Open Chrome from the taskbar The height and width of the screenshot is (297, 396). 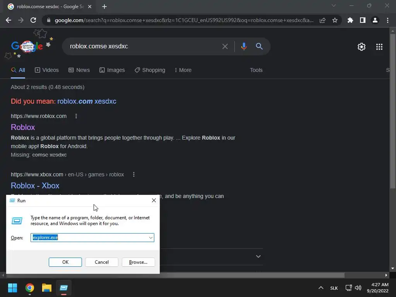(x=29, y=288)
